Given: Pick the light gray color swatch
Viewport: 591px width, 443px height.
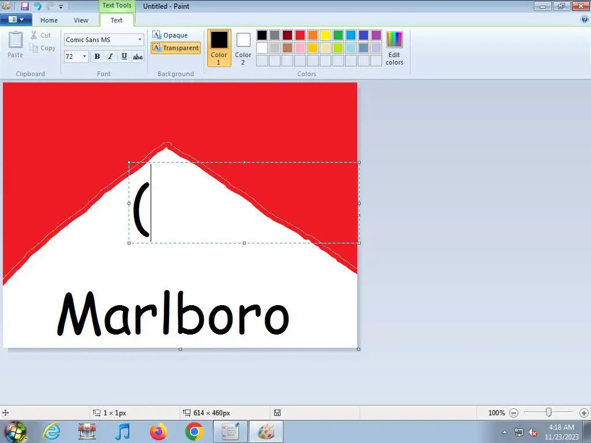Looking at the screenshot, I should coord(275,48).
